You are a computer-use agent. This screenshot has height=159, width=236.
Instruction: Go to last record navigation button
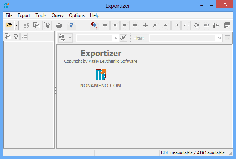point(135,25)
